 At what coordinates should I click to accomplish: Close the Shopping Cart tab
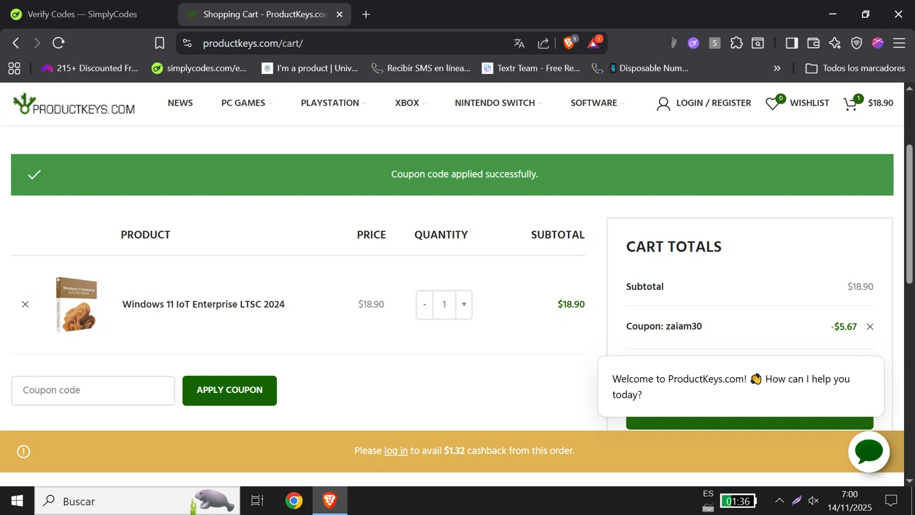tap(340, 14)
